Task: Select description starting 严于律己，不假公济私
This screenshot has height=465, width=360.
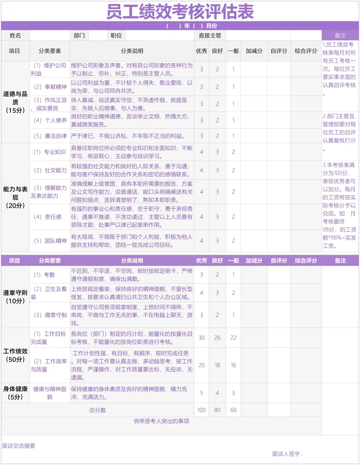Action: [x=132, y=136]
